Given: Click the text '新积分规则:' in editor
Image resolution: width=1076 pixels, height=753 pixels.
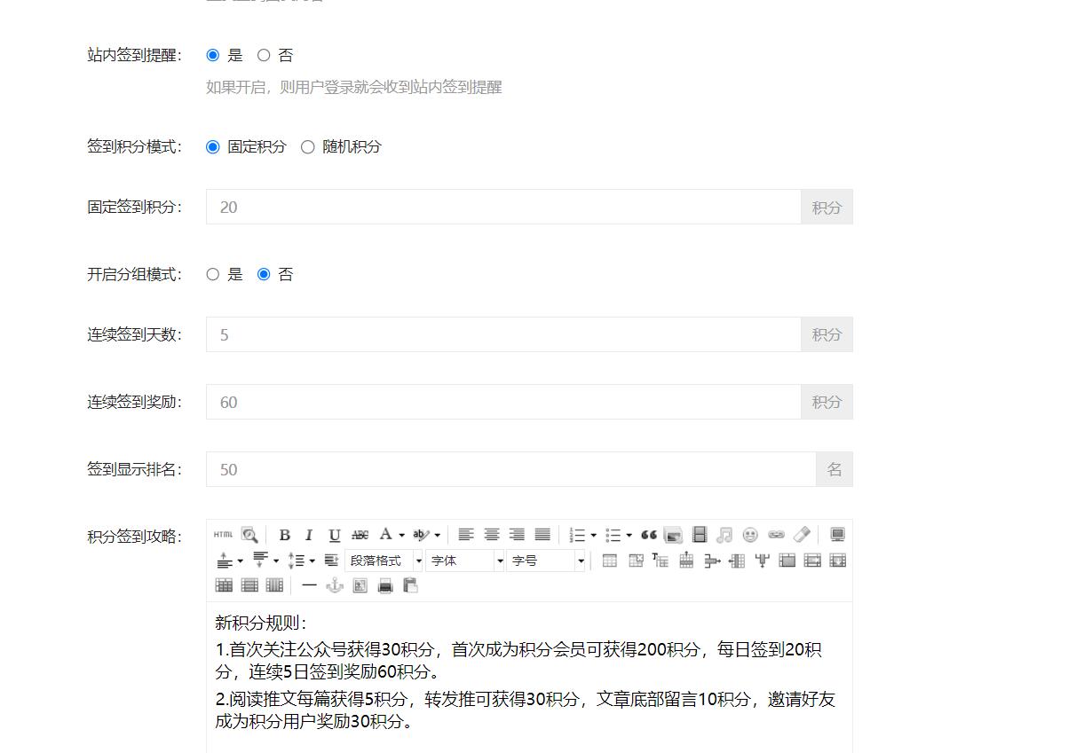Looking at the screenshot, I should 260,624.
